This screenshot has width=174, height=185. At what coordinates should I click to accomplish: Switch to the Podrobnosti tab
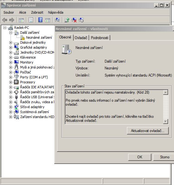pos(100,38)
